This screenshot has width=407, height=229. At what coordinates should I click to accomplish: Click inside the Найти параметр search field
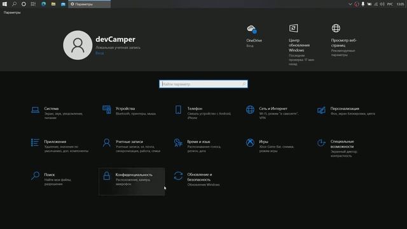pos(203,84)
